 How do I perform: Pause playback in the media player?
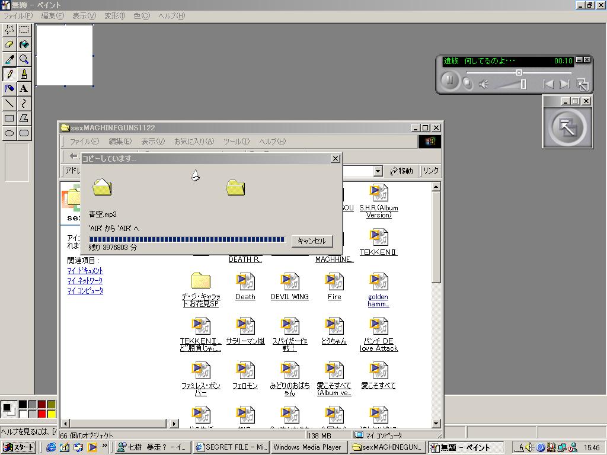pyautogui.click(x=449, y=81)
